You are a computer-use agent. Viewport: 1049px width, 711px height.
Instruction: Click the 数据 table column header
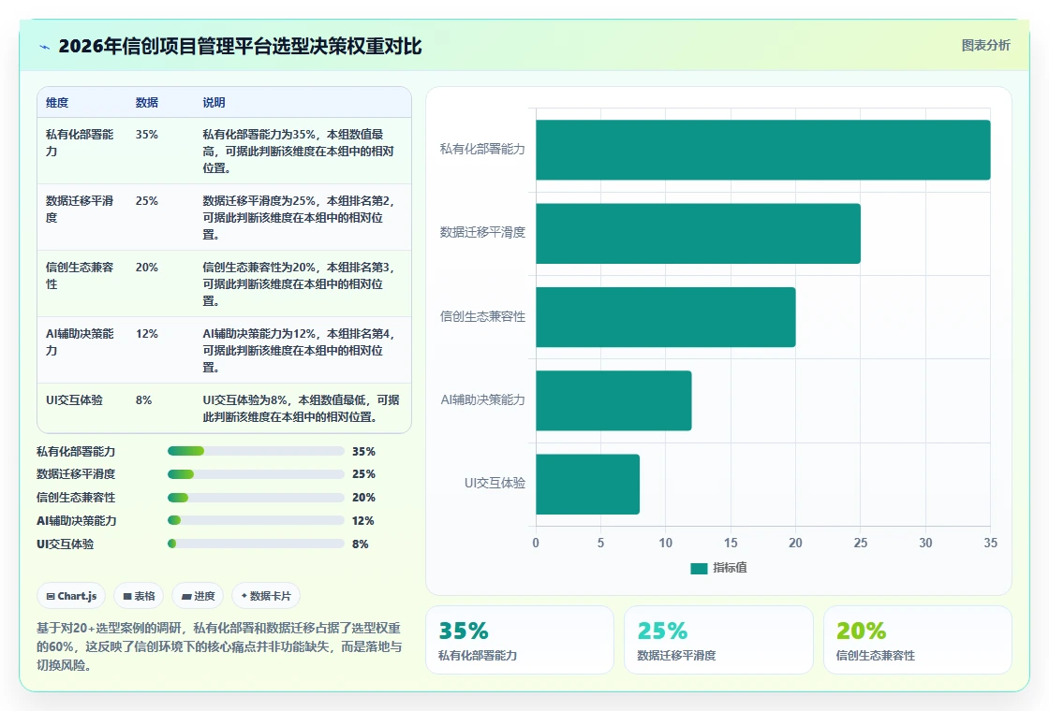point(146,102)
